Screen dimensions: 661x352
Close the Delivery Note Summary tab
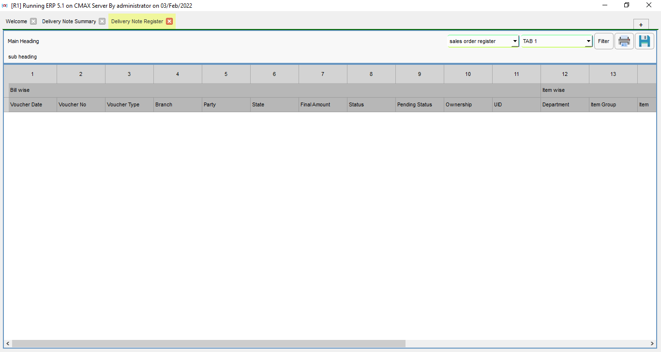[102, 21]
